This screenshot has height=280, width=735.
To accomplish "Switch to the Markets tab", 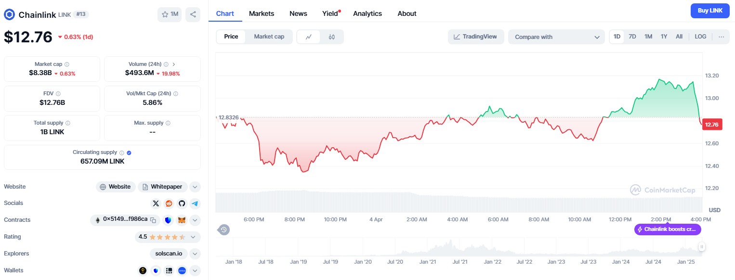I will coord(262,13).
